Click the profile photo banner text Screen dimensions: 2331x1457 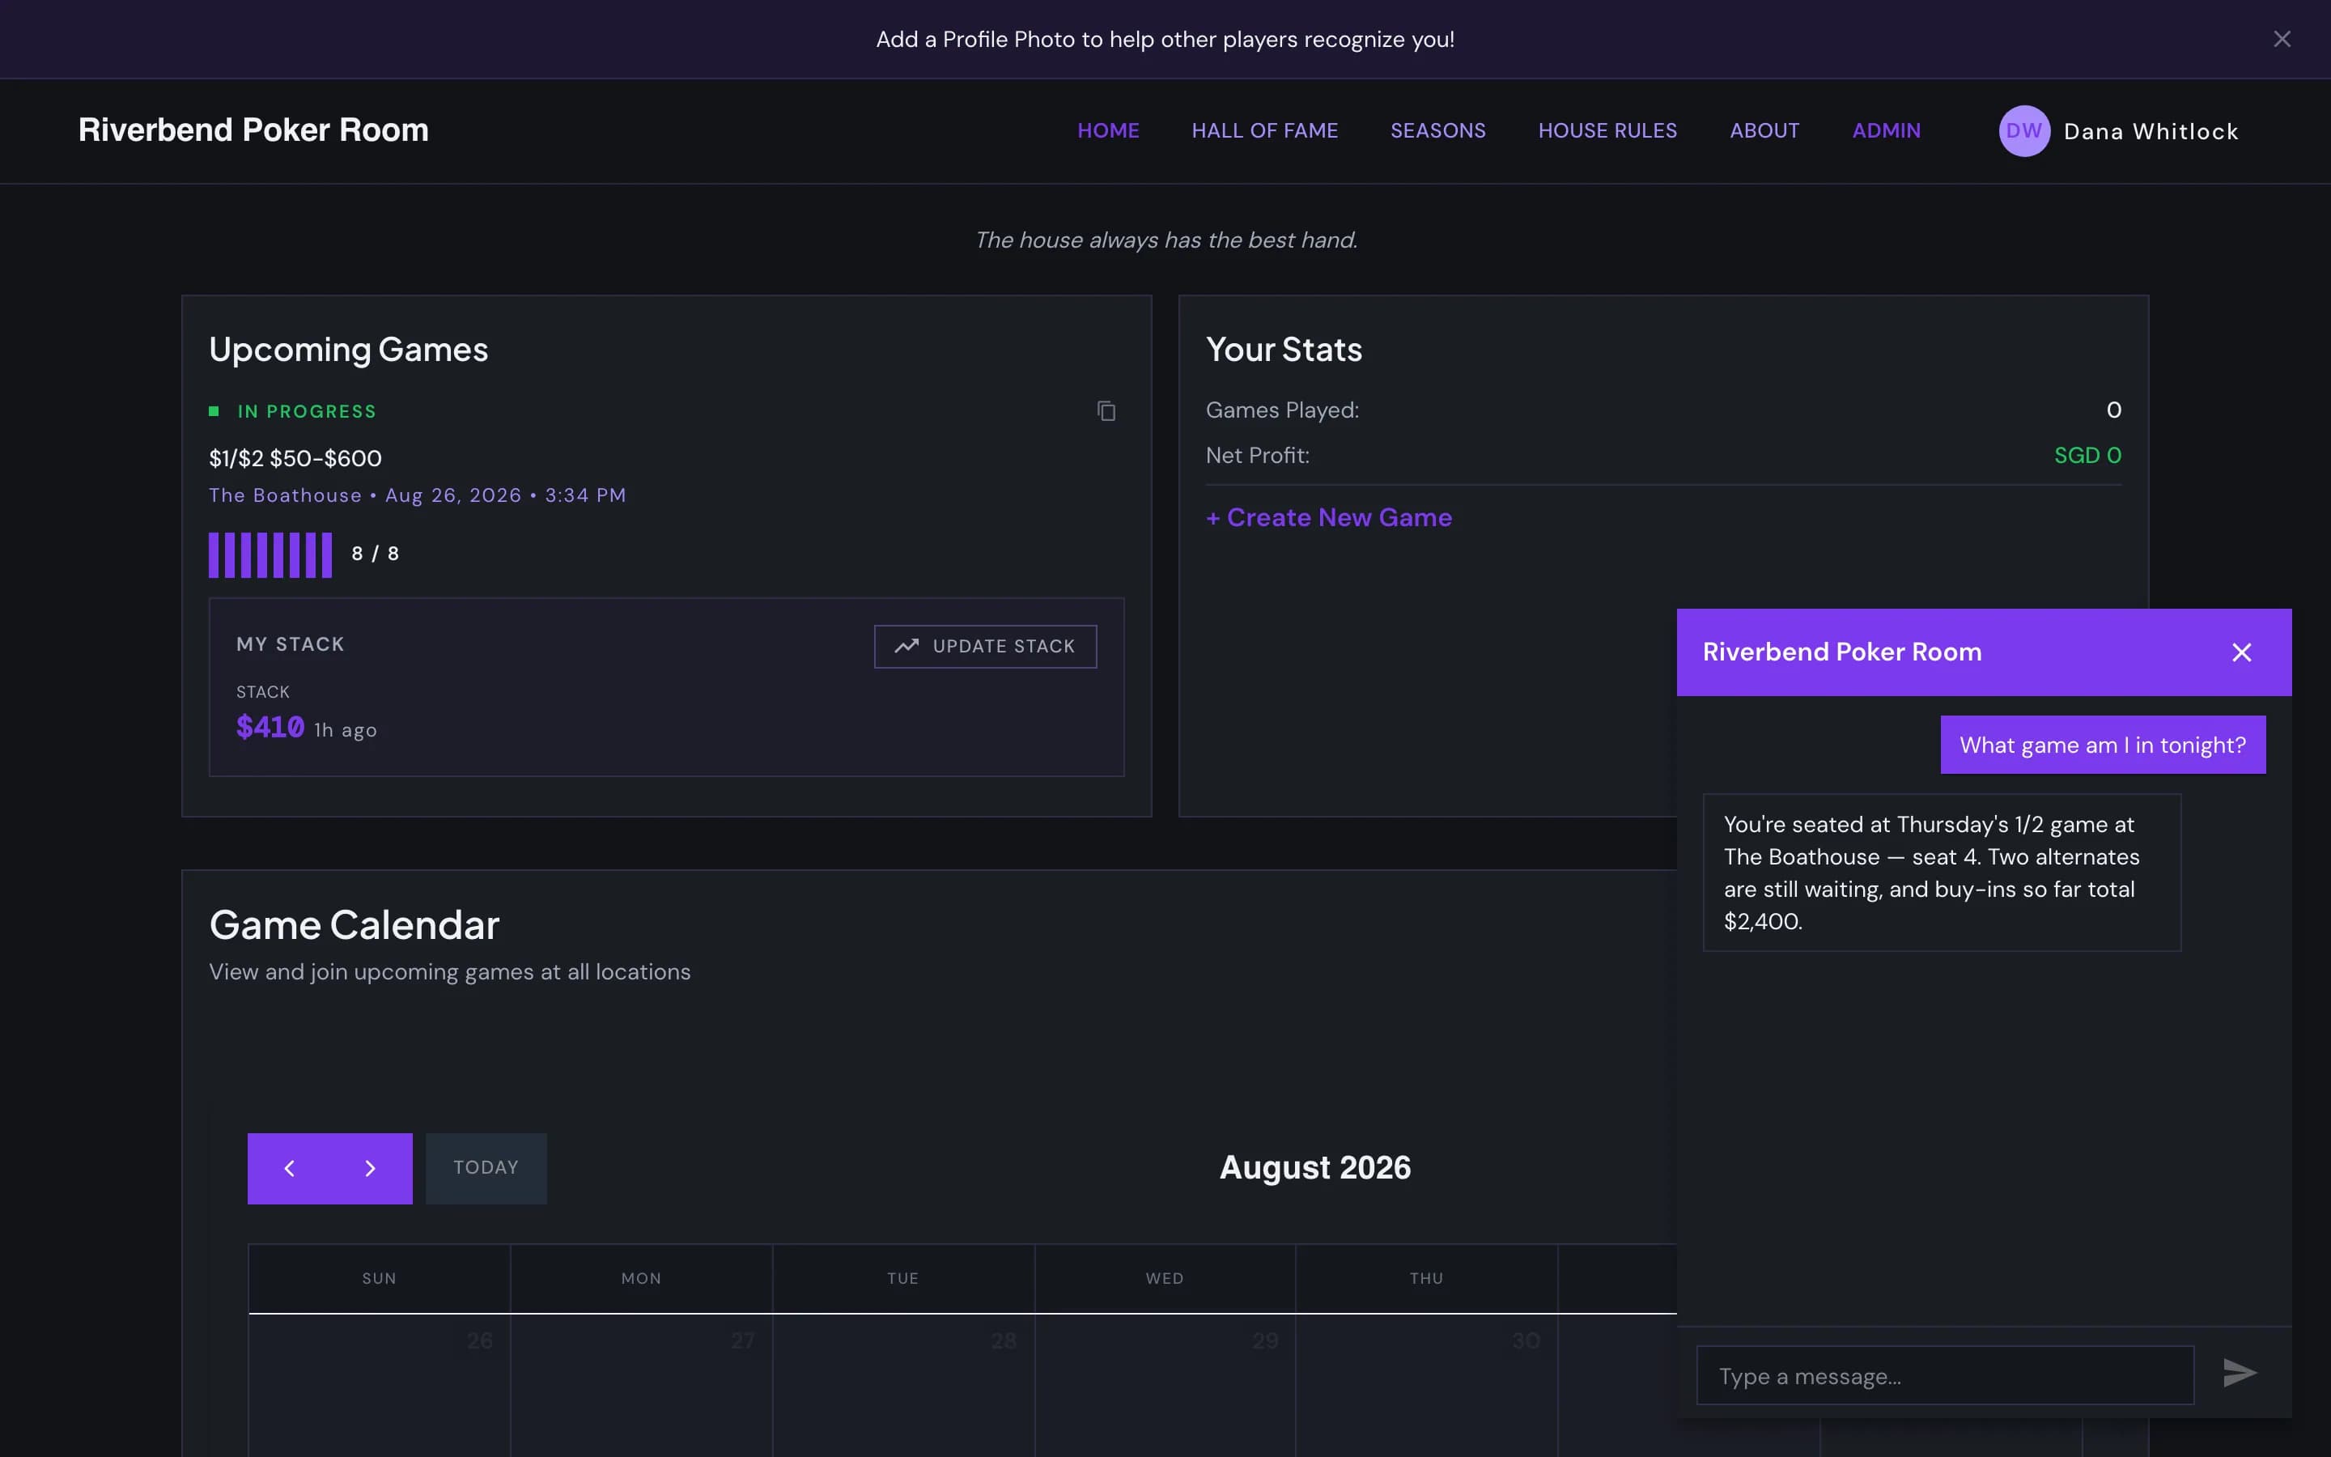tap(1165, 40)
